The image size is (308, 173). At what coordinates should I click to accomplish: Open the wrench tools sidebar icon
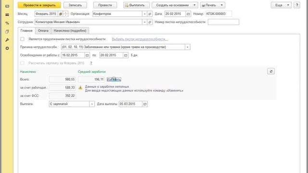[7, 40]
